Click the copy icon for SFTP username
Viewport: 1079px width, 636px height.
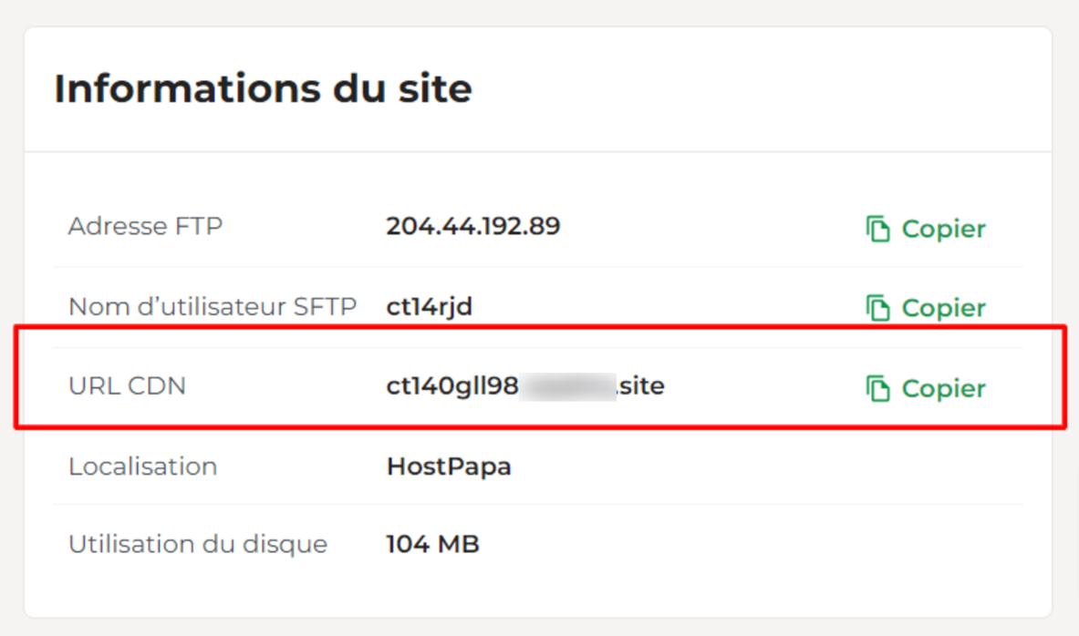tap(877, 308)
